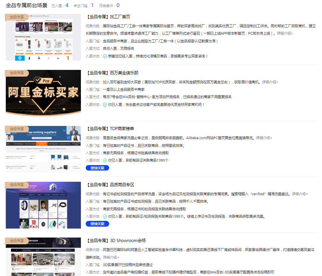The height and width of the screenshot is (276, 322).
Task: Select the 未达门槛 count filter
Action: [83, 5]
